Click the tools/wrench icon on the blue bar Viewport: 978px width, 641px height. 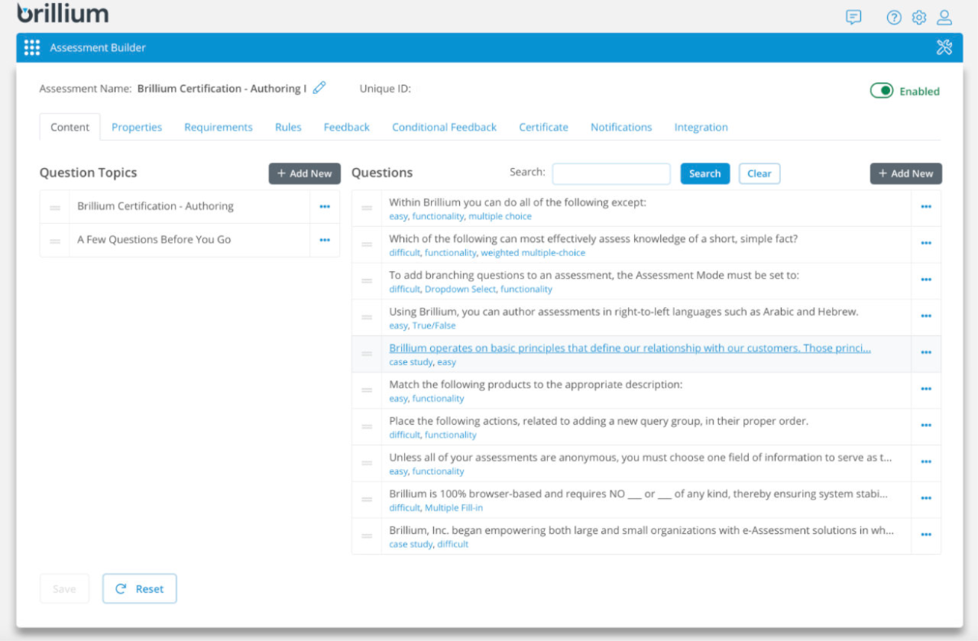(x=944, y=47)
